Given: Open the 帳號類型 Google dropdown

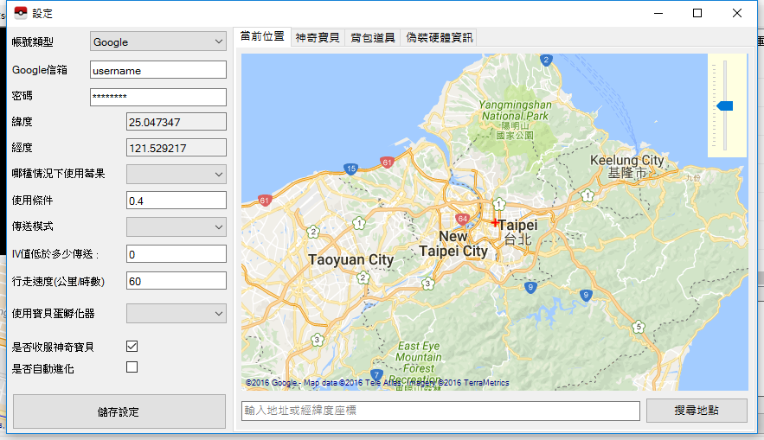Looking at the screenshot, I should pos(158,41).
